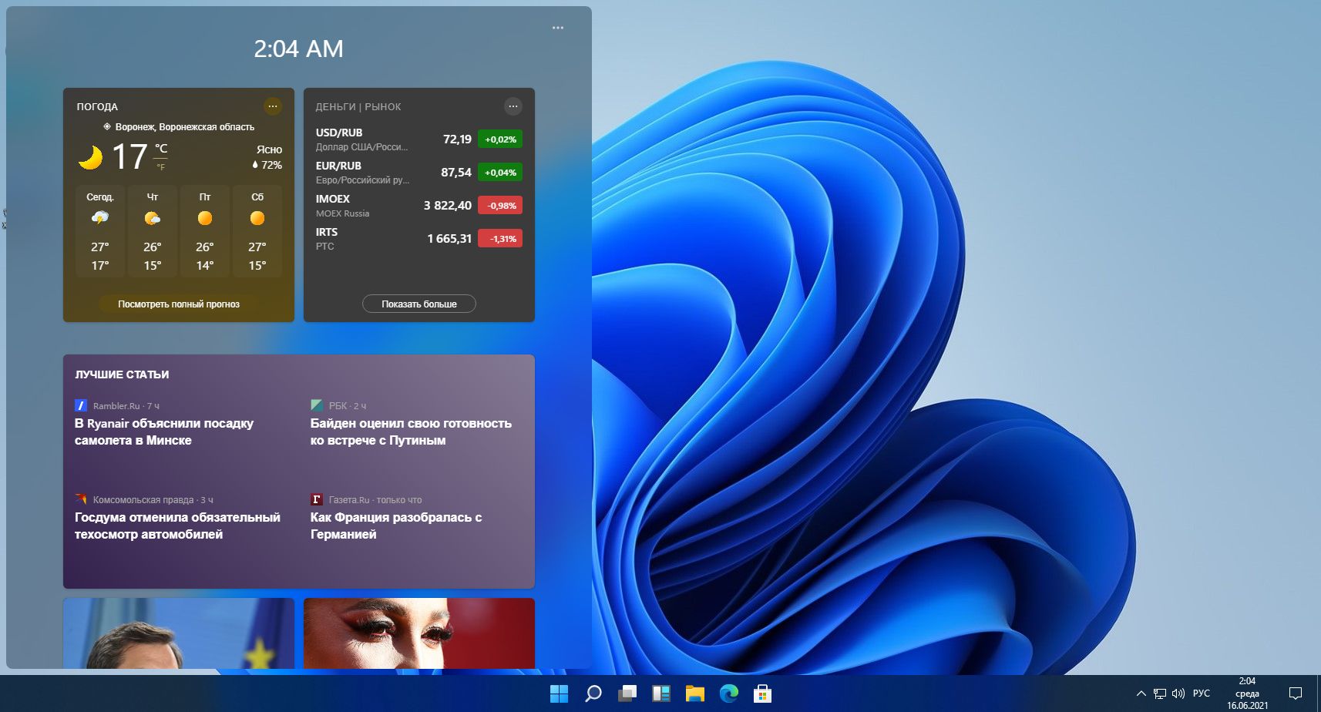Click the ПОГОДА widget title
This screenshot has height=712, width=1321.
tap(97, 107)
